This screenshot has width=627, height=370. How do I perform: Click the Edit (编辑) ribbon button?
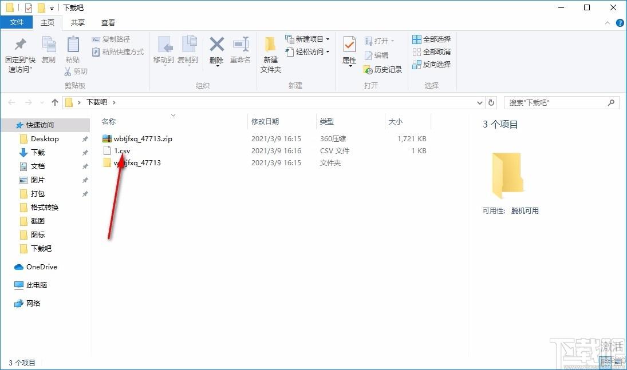click(x=376, y=55)
